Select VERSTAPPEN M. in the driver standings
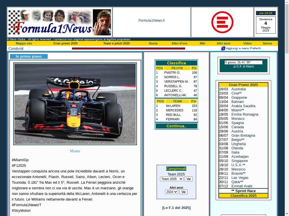289x216 pixels. click(x=176, y=82)
